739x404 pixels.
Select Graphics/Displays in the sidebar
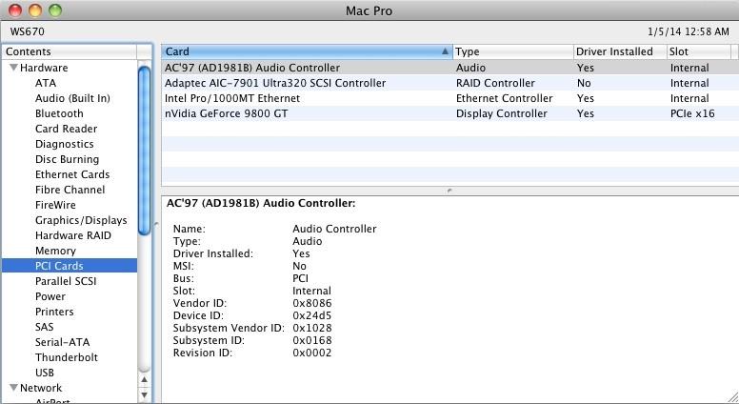pos(81,220)
